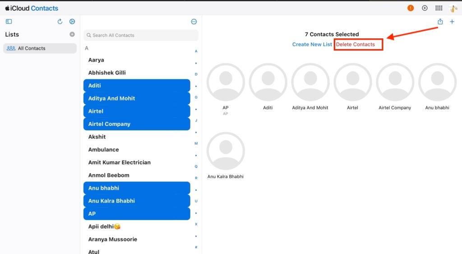Screen dimensions: 462x254
Task: Click Create New List link
Action: click(312, 44)
